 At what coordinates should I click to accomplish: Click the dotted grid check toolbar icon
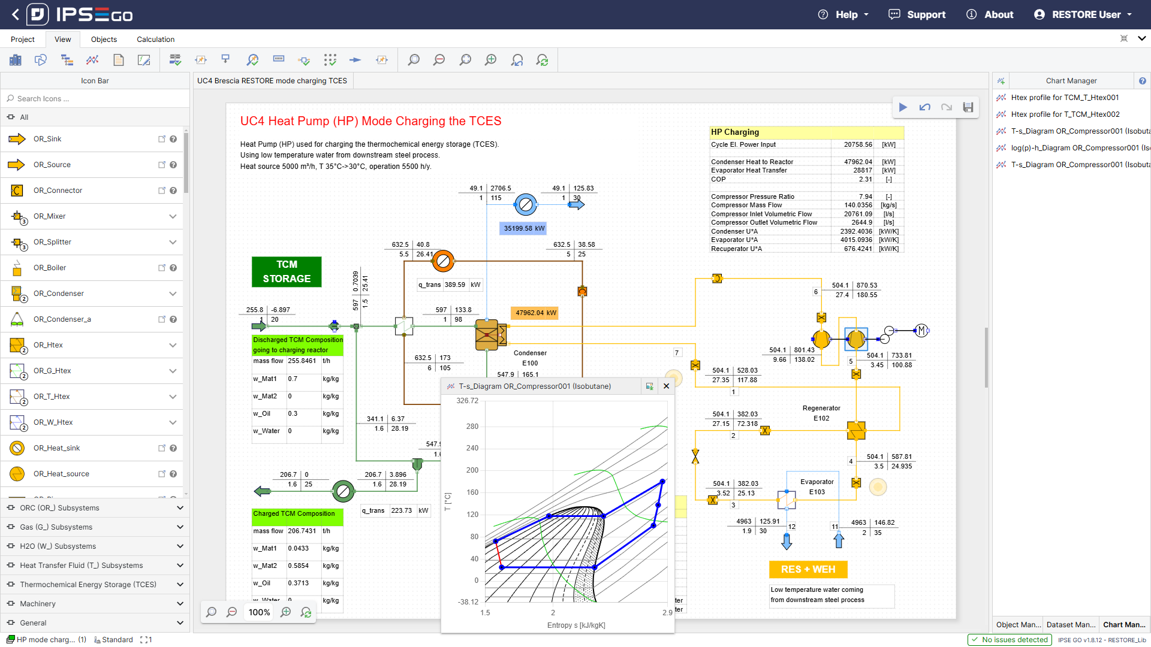tap(330, 60)
